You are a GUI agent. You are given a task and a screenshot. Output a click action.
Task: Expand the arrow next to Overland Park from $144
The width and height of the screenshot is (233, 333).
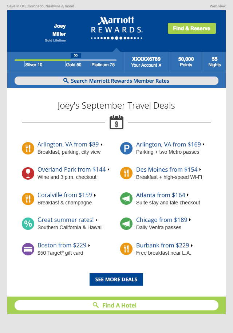108,169
